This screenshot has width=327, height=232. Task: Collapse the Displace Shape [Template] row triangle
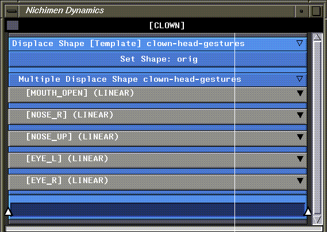(x=299, y=43)
